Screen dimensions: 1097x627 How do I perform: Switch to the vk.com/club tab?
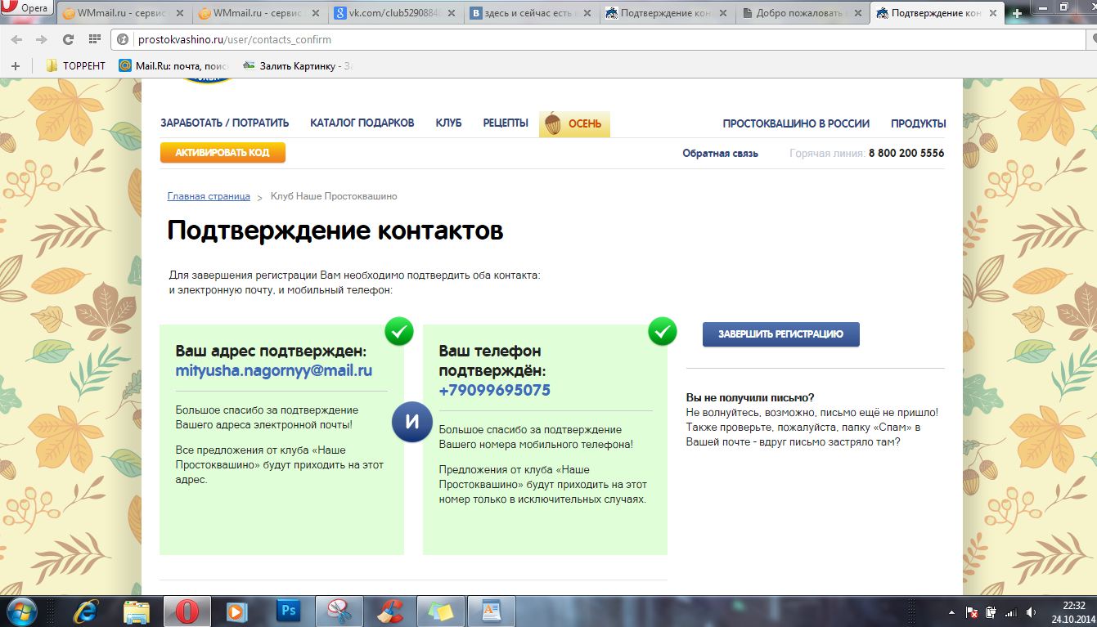398,13
